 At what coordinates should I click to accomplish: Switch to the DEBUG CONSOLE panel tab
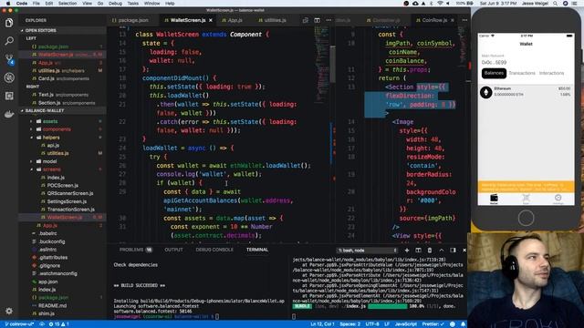(x=214, y=250)
